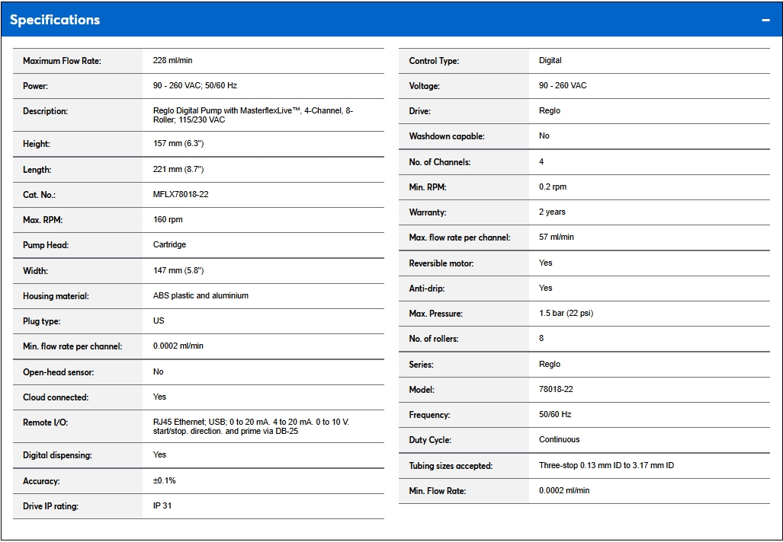Screen dimensions: 783x542
Task: Select the IP 31 rating value
Action: point(162,505)
